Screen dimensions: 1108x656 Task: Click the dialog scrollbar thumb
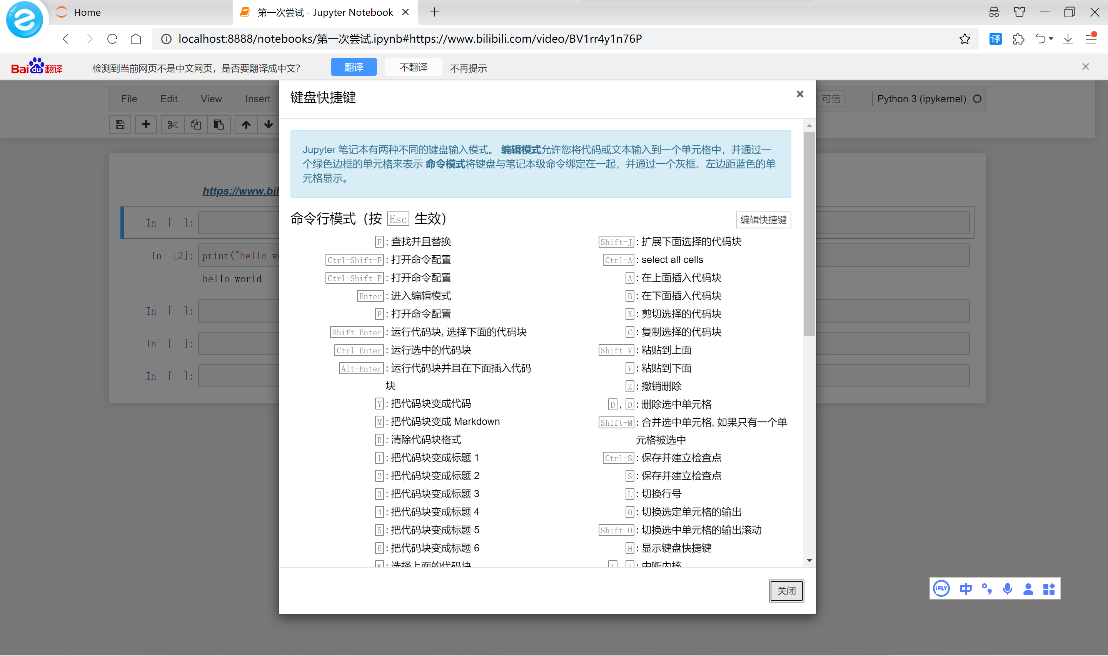(x=809, y=233)
